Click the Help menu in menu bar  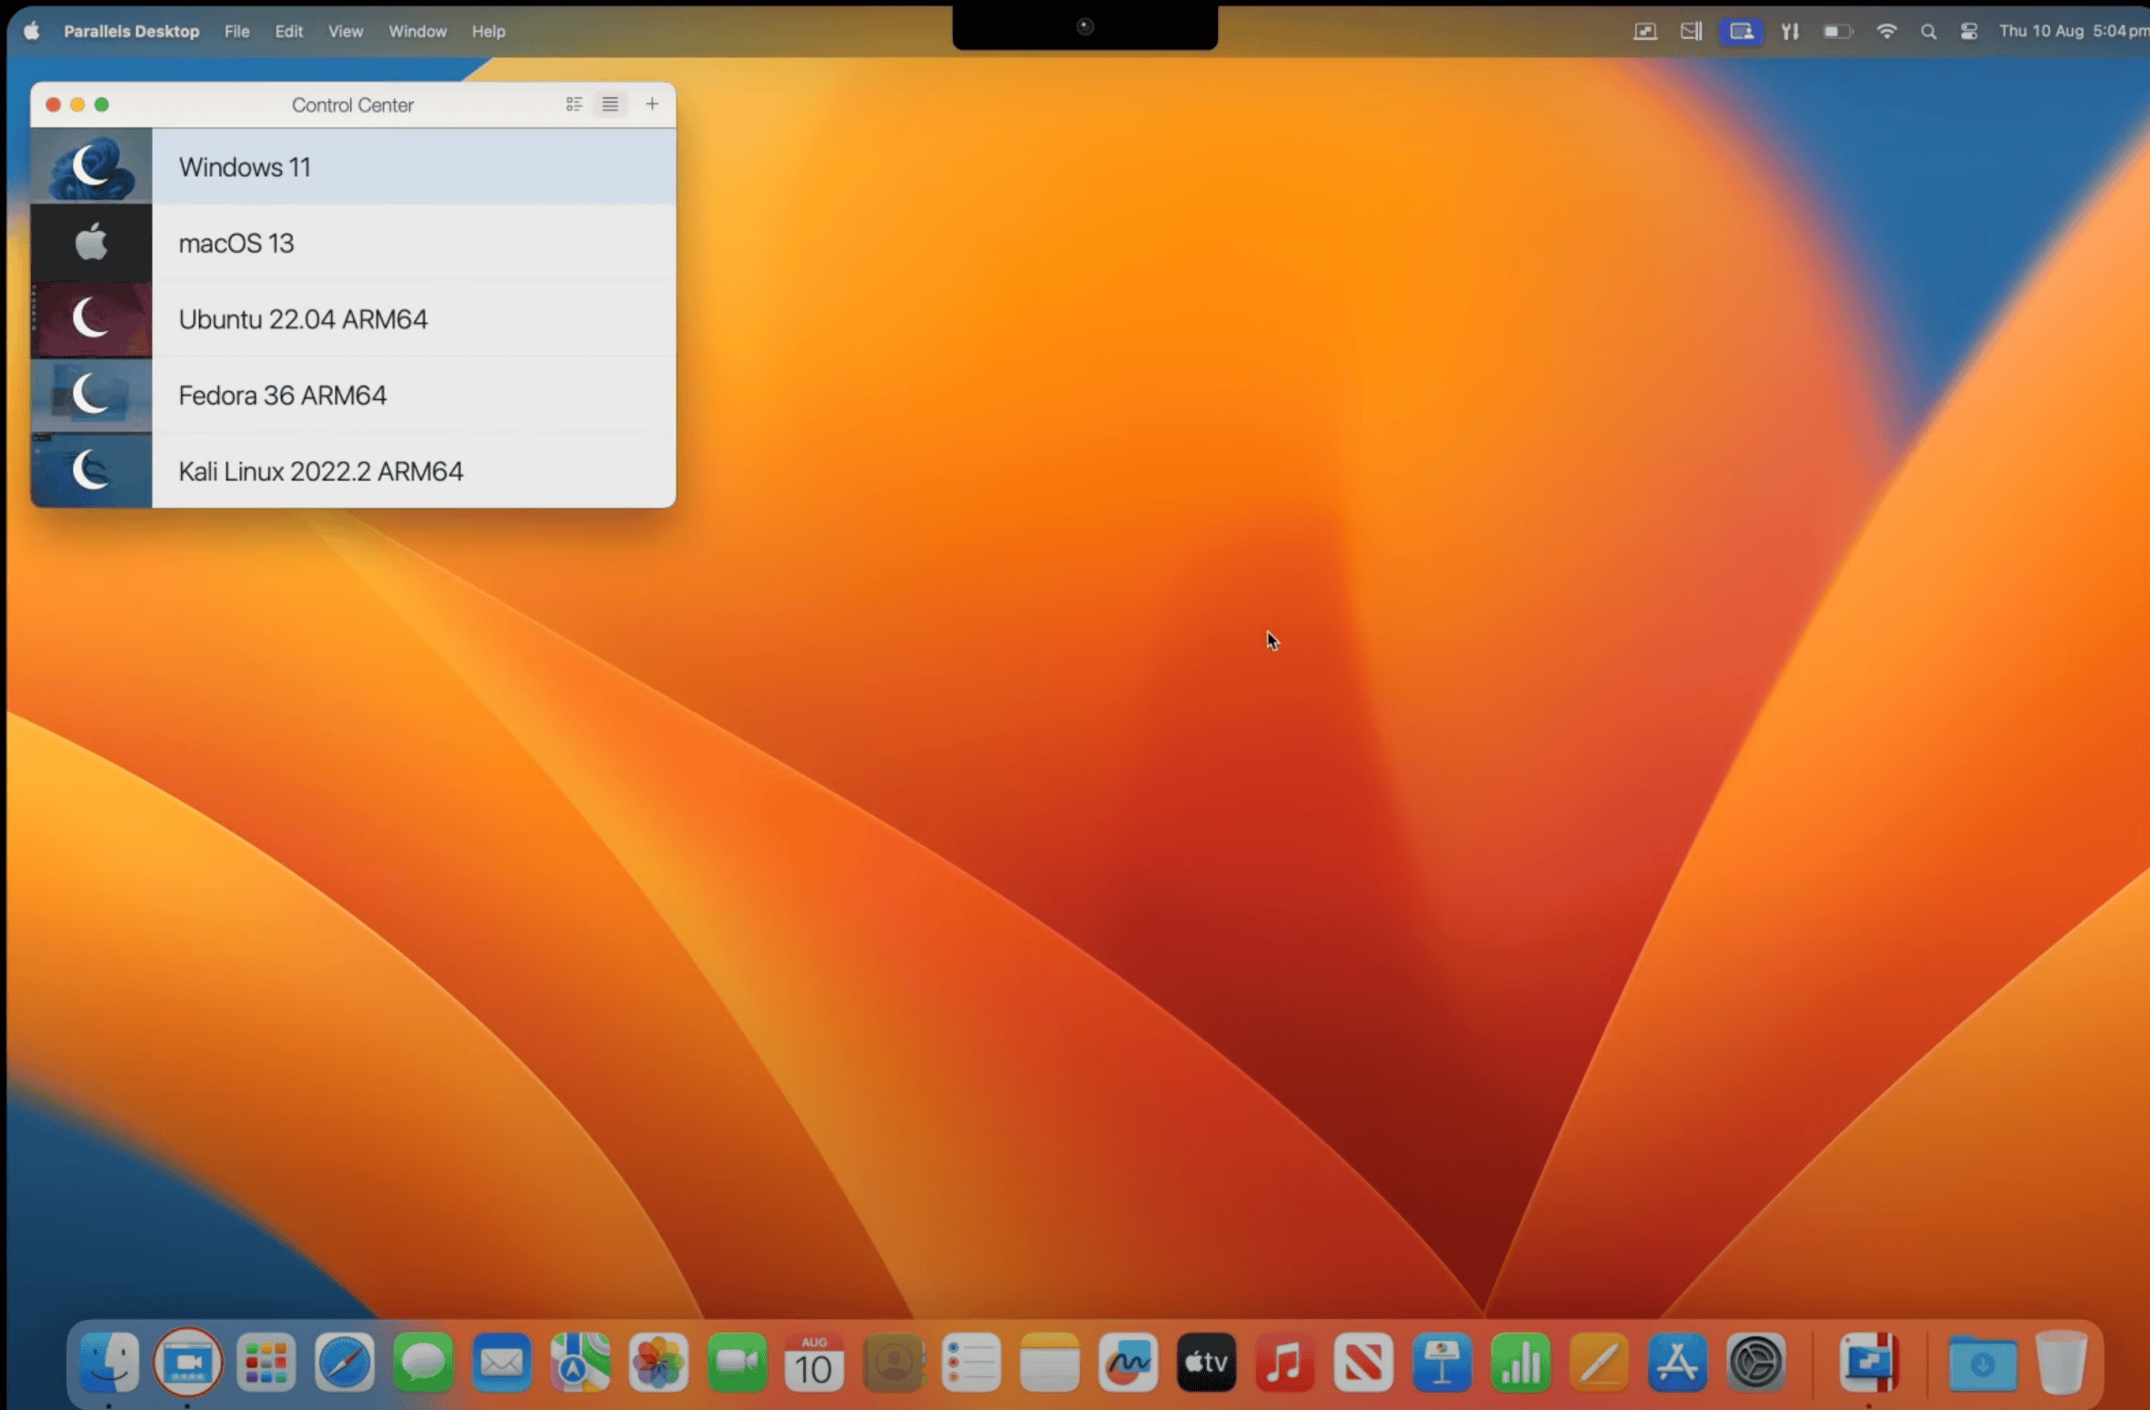click(487, 32)
